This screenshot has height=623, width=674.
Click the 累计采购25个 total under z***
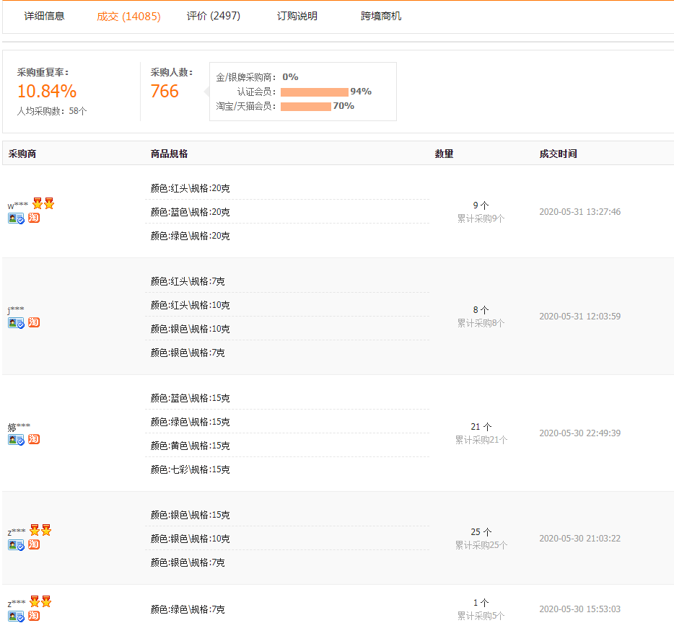pyautogui.click(x=481, y=544)
